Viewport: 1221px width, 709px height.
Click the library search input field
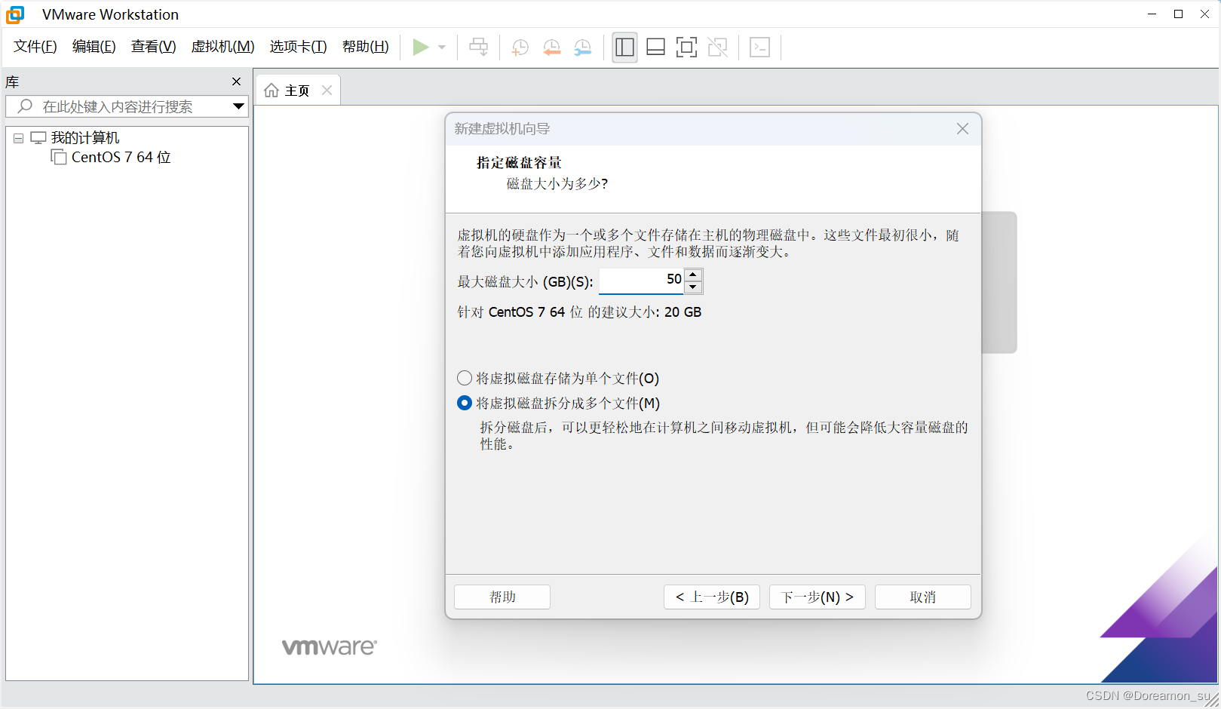coord(127,106)
